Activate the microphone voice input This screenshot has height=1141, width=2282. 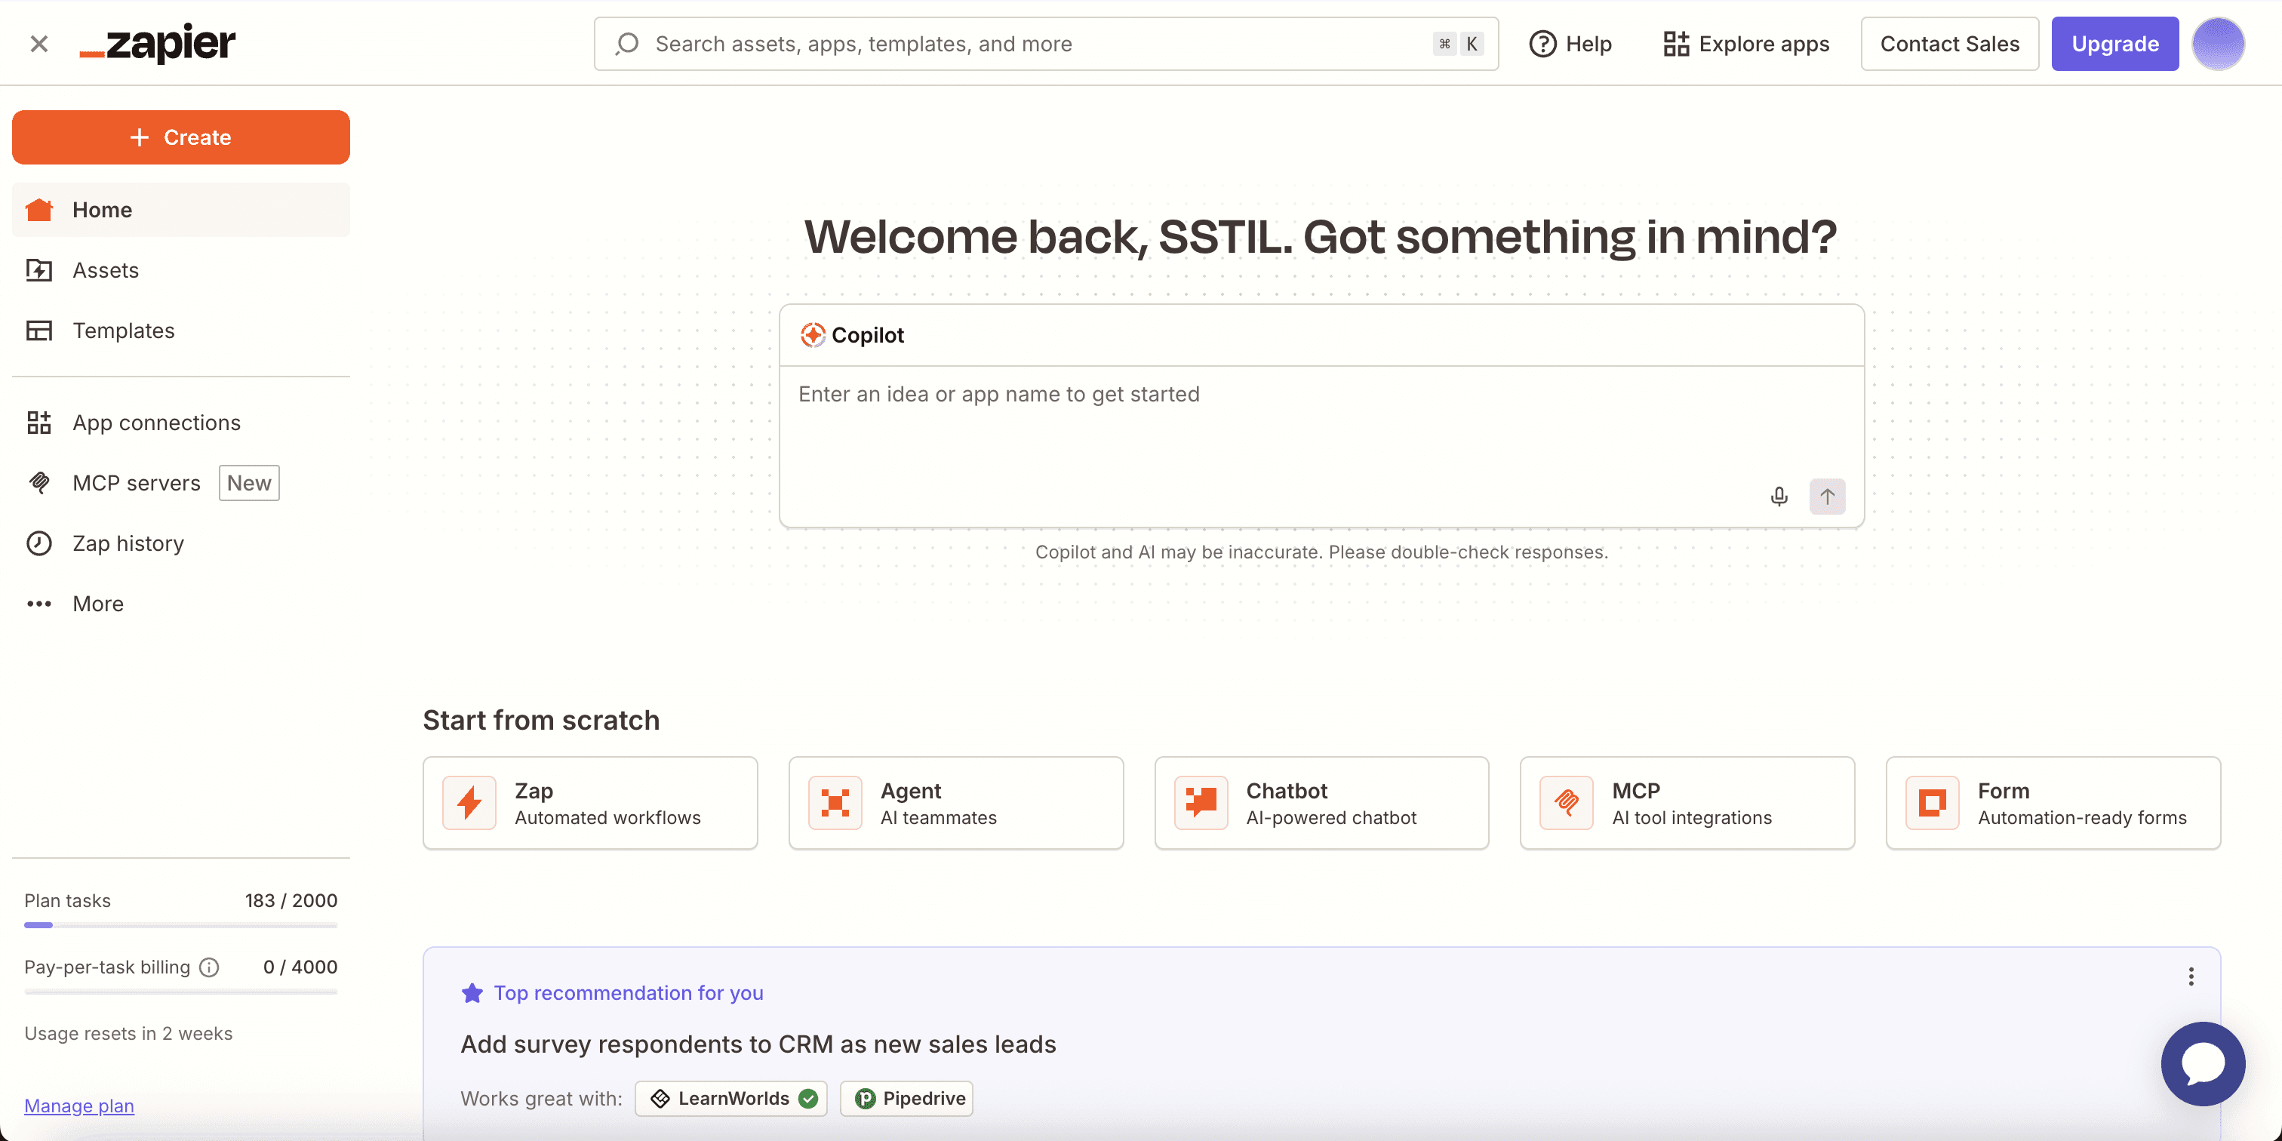click(x=1779, y=496)
